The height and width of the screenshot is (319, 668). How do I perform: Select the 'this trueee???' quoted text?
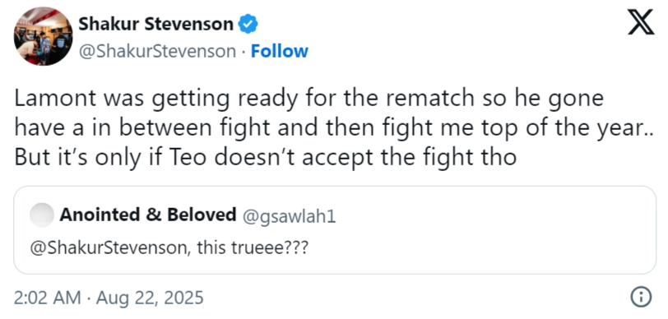pos(252,247)
